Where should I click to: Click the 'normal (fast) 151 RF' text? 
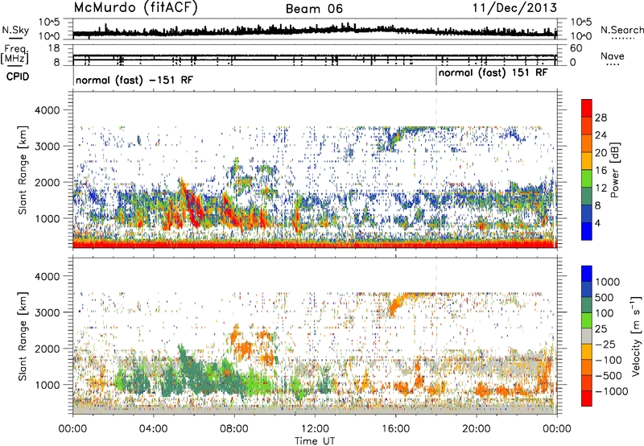493,72
